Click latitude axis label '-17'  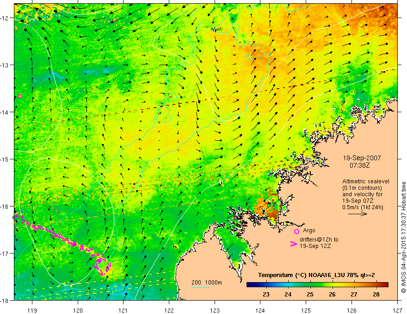(5, 253)
